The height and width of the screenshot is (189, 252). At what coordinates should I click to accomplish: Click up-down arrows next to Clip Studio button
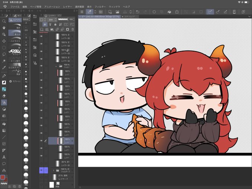pyautogui.click(x=95, y=12)
